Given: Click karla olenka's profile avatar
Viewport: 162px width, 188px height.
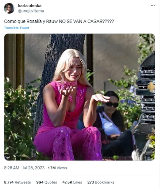Looking at the screenshot, I should pyautogui.click(x=9, y=8).
